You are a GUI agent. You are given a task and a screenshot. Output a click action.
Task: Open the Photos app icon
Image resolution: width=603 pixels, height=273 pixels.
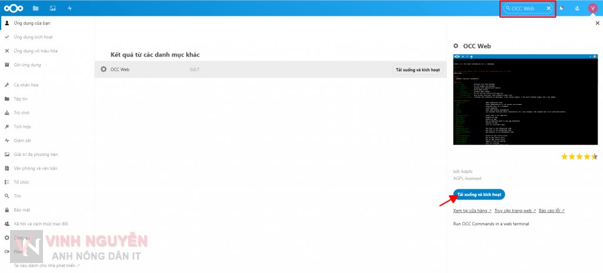point(53,8)
